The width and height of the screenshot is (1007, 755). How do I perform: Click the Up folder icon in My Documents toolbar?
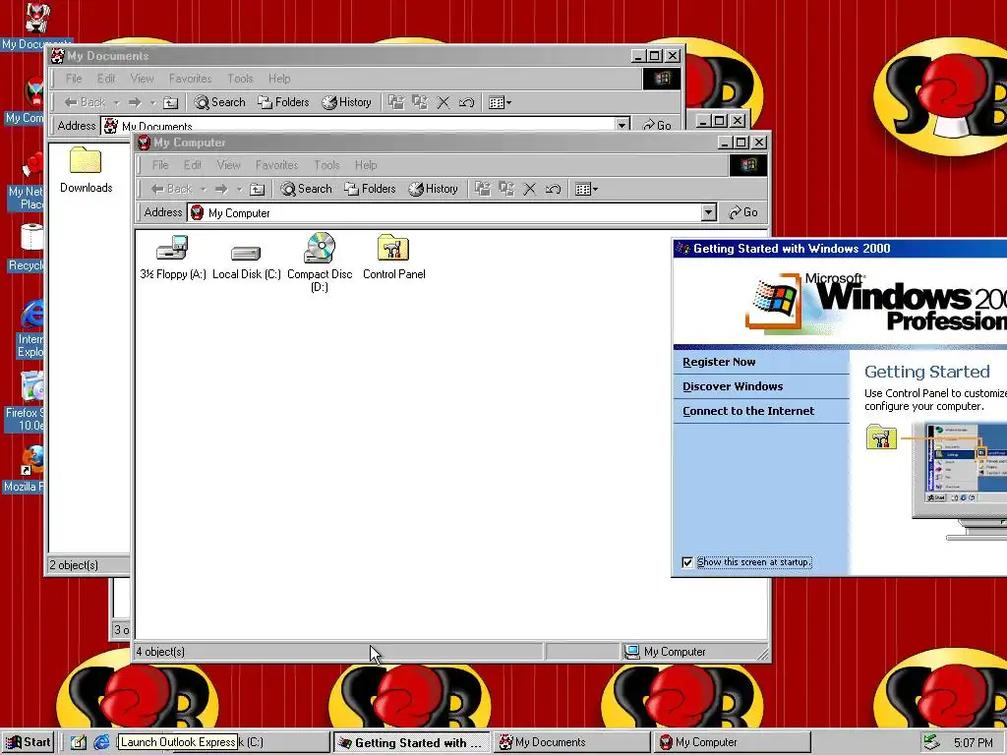170,102
